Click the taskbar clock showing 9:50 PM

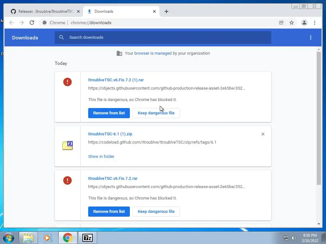click(x=310, y=238)
